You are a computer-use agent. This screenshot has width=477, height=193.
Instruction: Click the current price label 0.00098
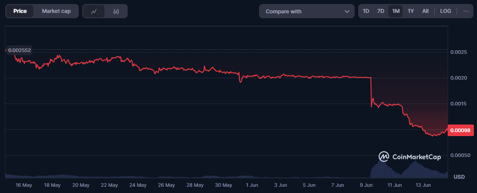pyautogui.click(x=461, y=130)
